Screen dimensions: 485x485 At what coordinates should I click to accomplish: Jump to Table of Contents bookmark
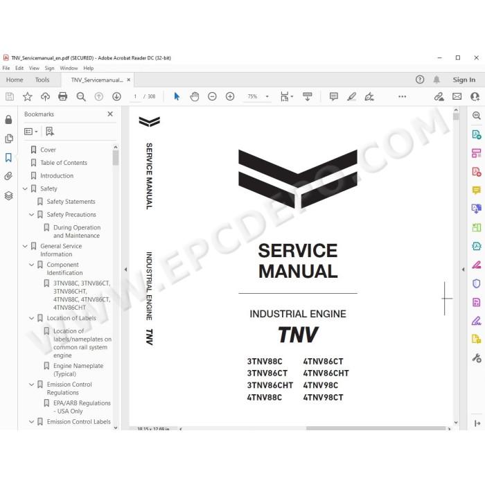[x=64, y=163]
